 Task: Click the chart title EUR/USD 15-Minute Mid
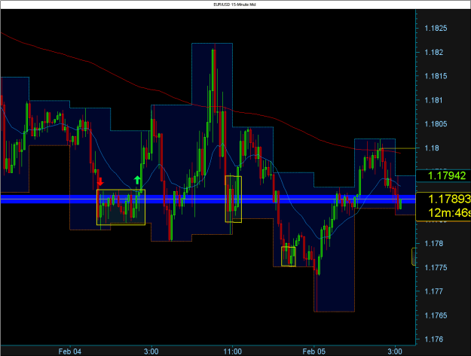pyautogui.click(x=234, y=5)
